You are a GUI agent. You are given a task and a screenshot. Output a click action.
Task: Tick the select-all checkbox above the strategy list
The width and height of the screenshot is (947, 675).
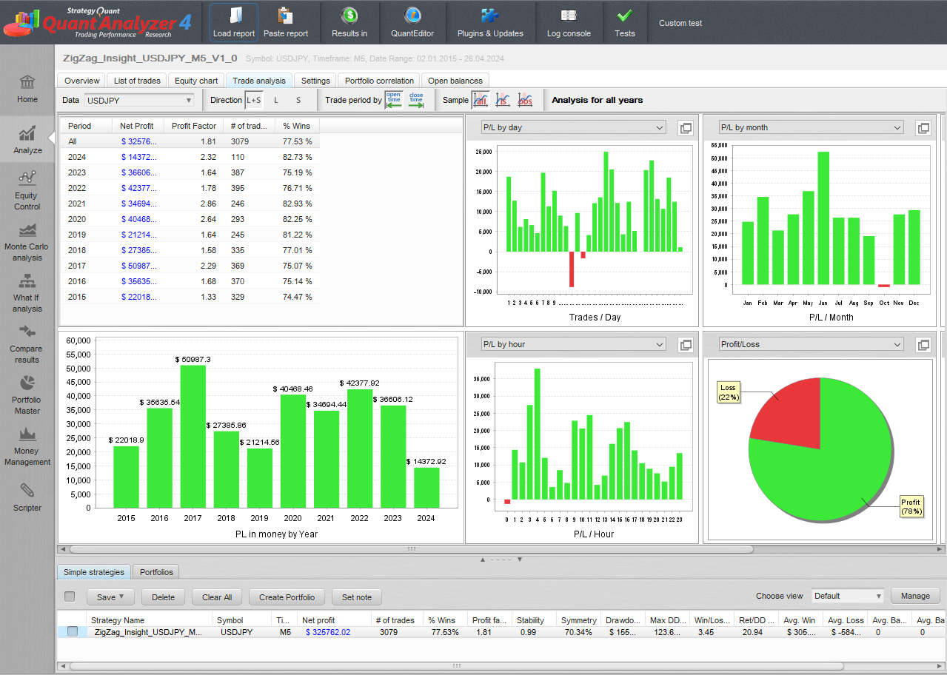pos(70,597)
